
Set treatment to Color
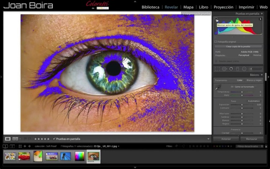[240, 80]
